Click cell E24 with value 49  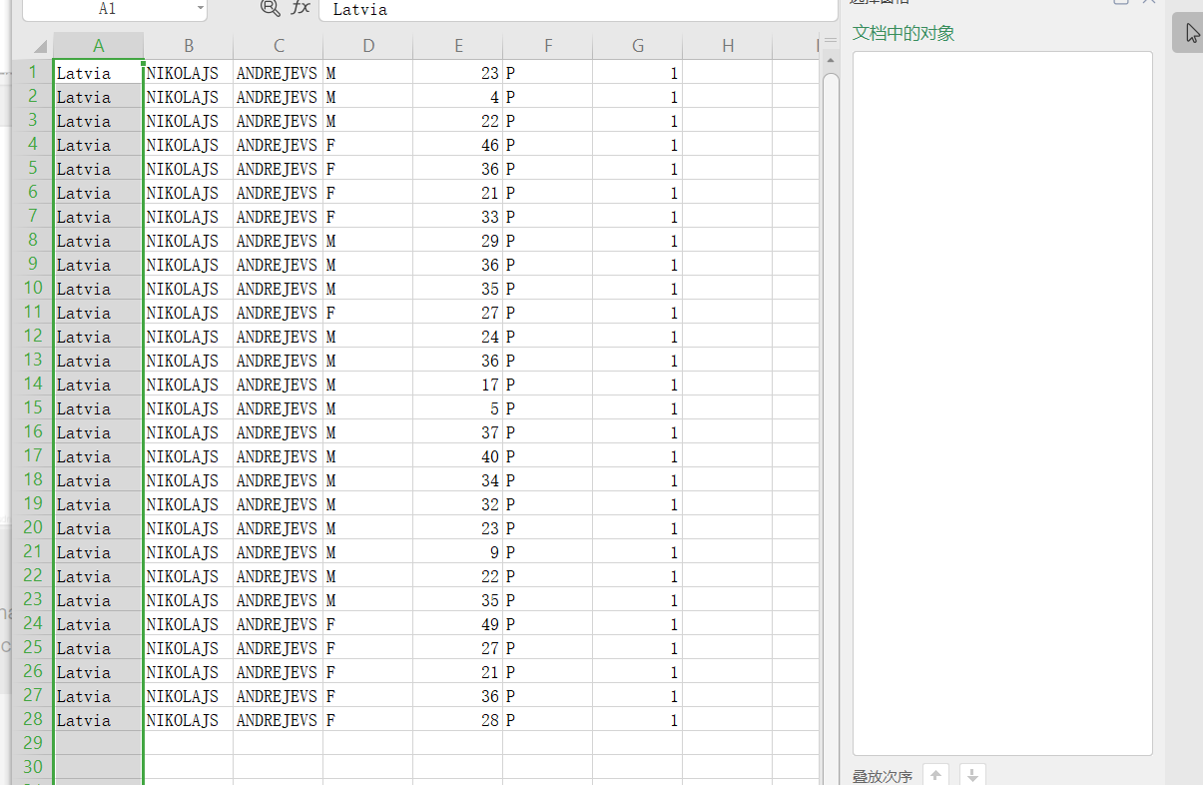458,624
